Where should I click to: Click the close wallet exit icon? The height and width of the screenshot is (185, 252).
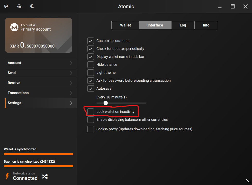coord(6,6)
